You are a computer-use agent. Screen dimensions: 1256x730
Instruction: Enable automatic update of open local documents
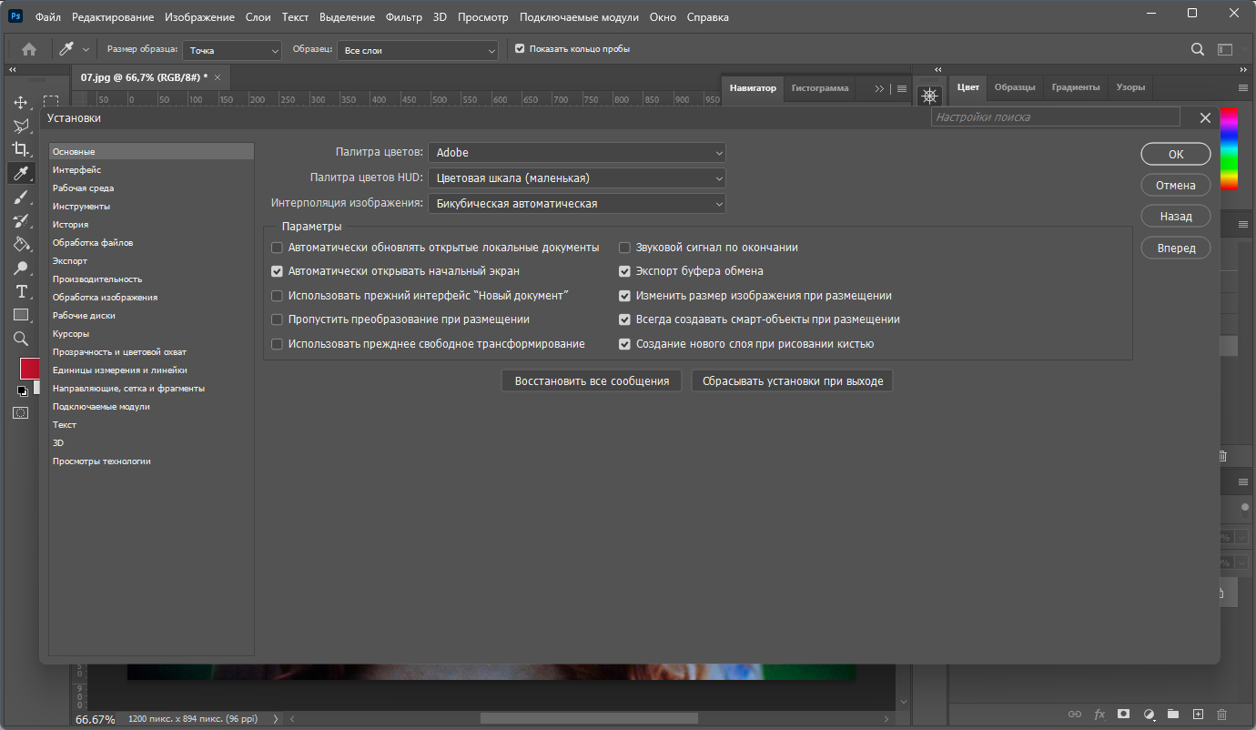tap(278, 248)
